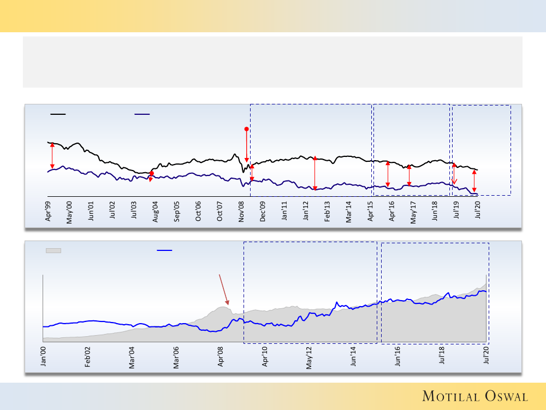
Task: Select the red double arrow above Apr'16
Action: [388, 174]
